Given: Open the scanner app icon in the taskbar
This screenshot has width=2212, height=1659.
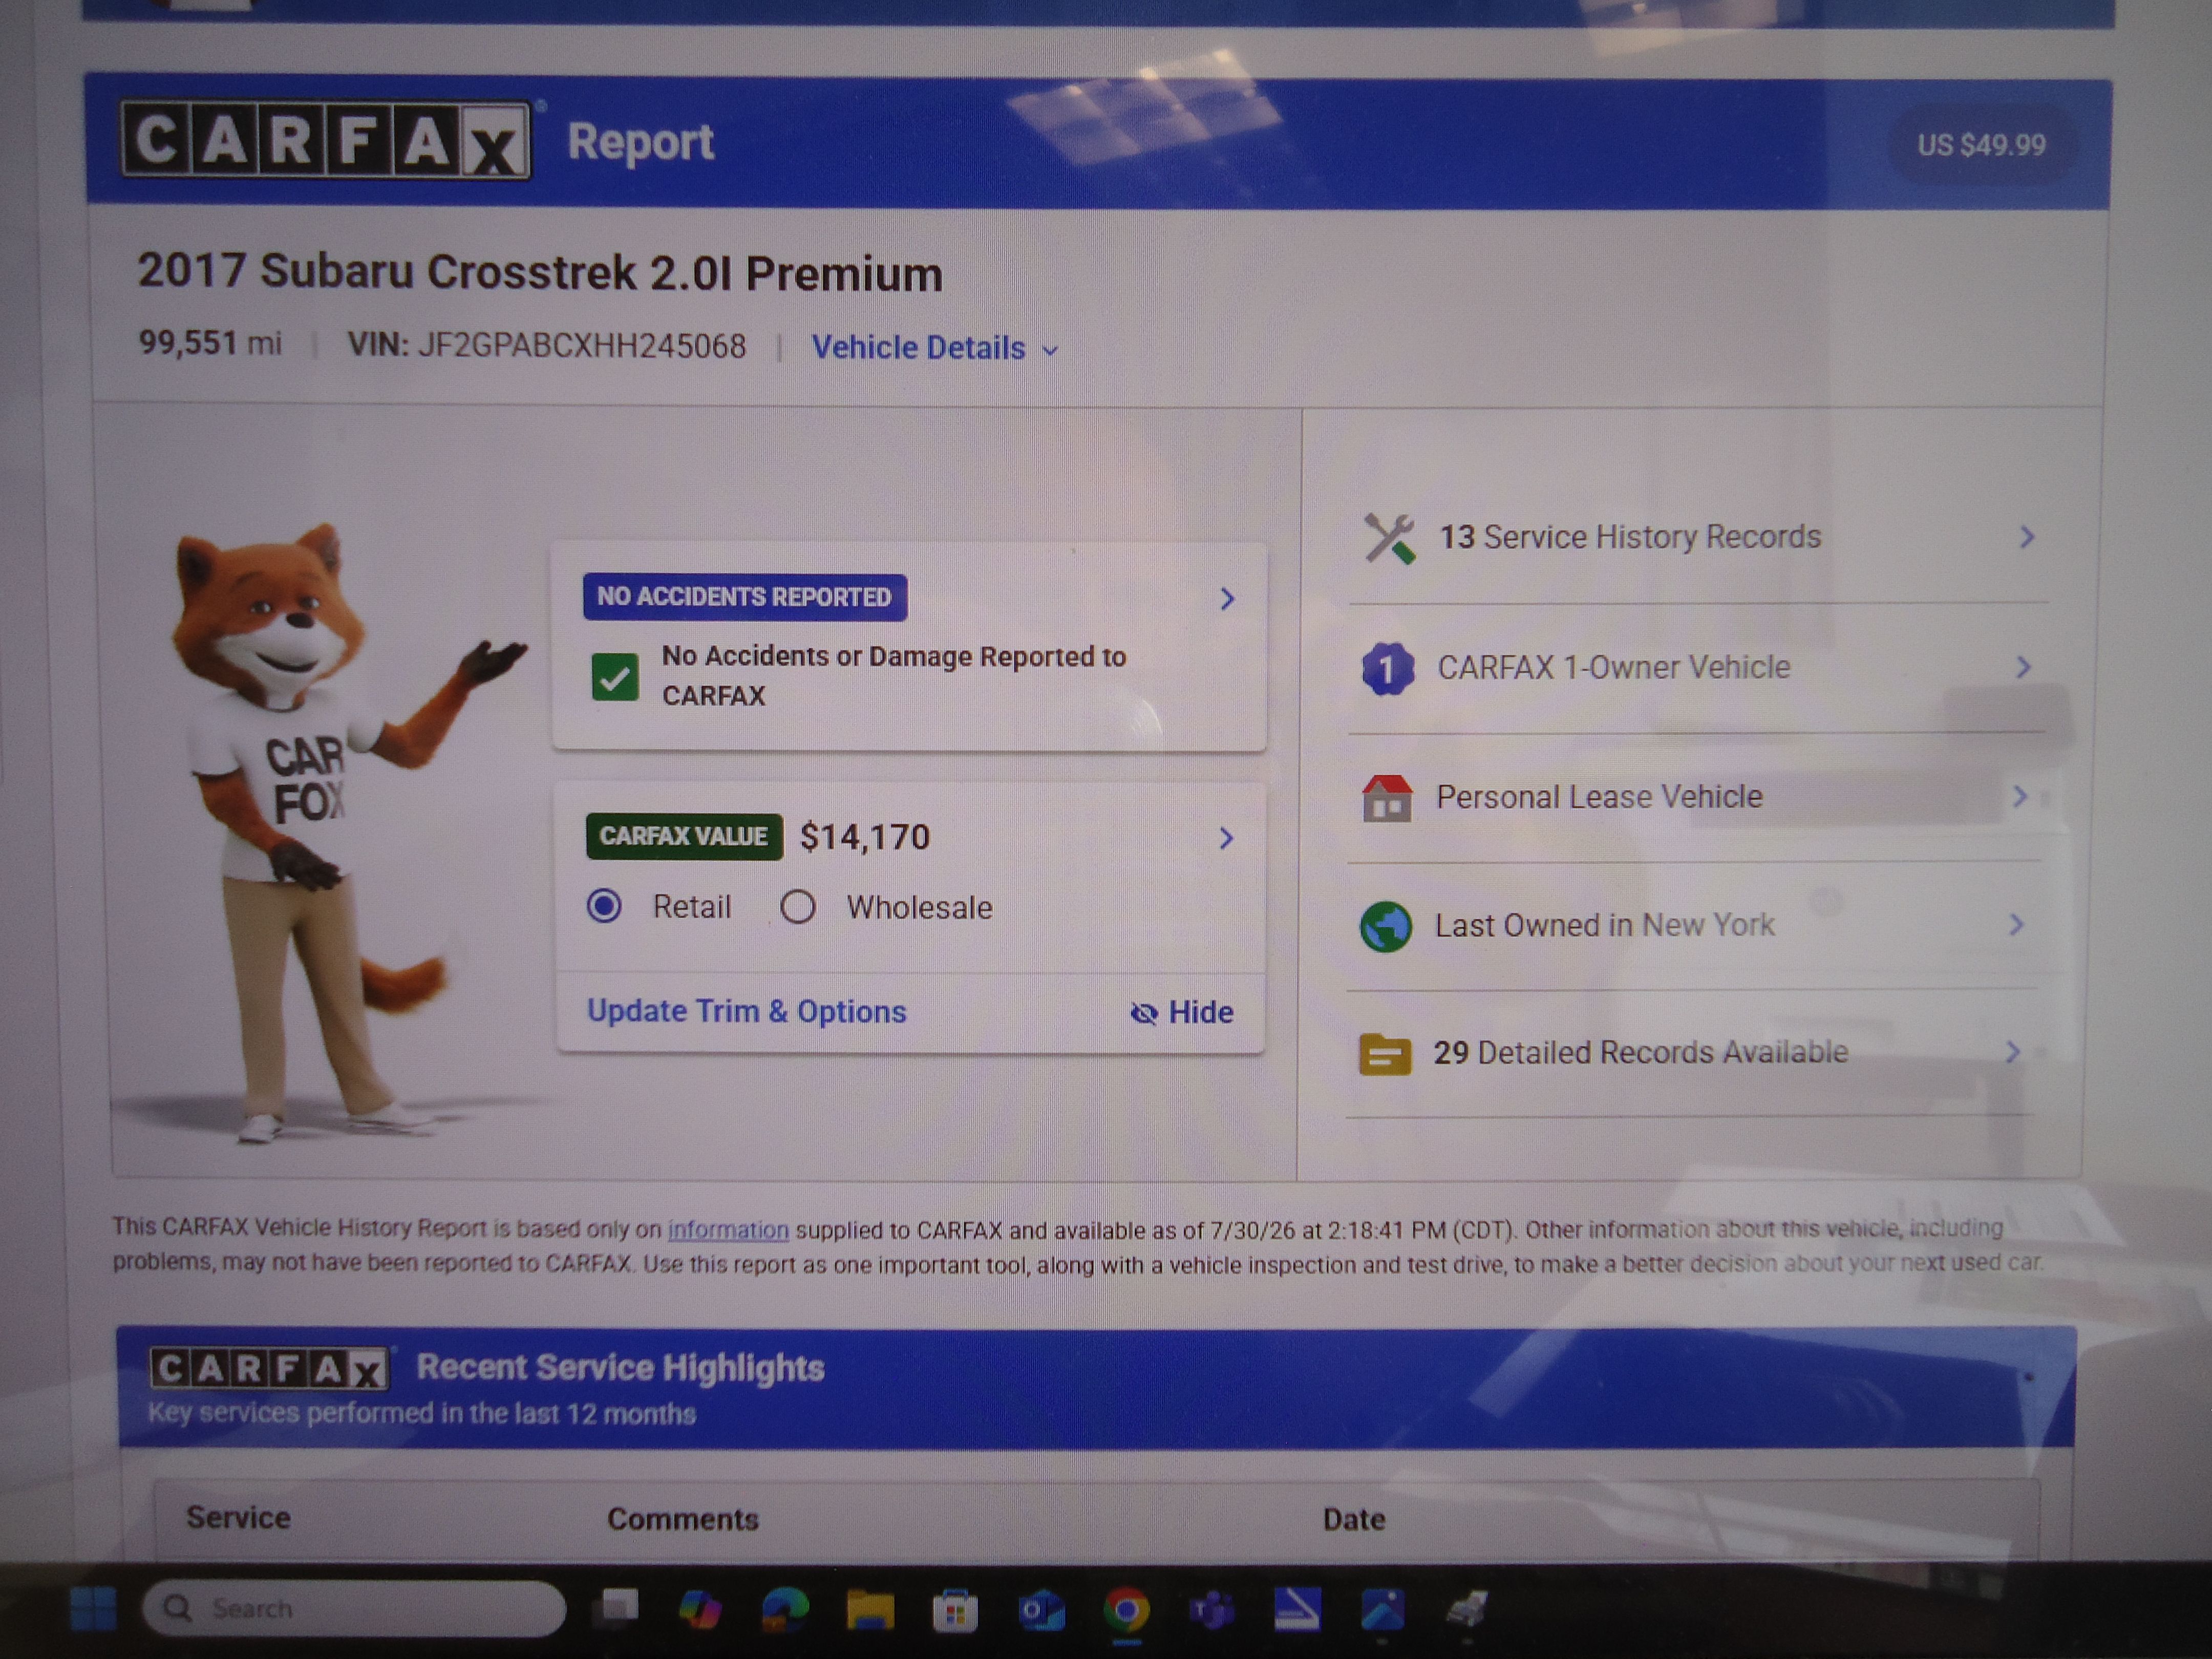Looking at the screenshot, I should 1297,1609.
